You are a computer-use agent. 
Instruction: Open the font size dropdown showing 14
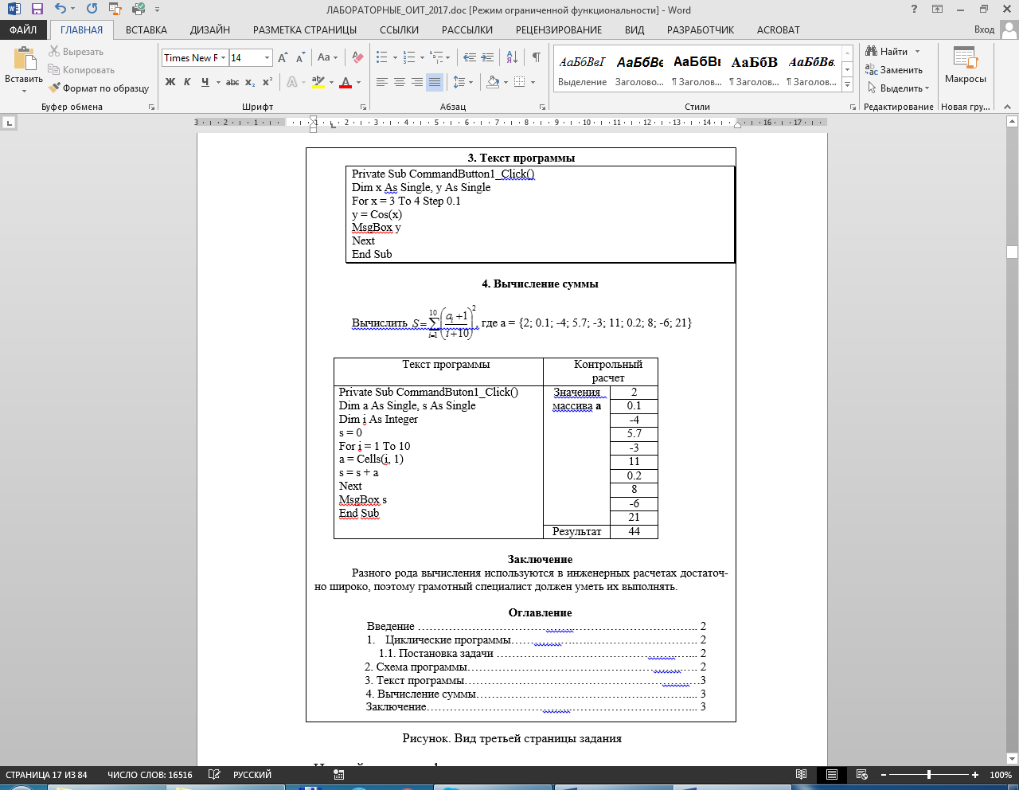tap(267, 58)
